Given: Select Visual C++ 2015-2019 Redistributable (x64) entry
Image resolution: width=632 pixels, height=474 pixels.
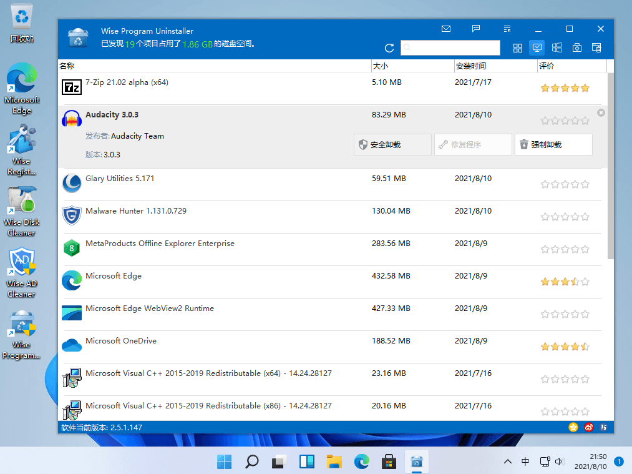Looking at the screenshot, I should click(333, 380).
